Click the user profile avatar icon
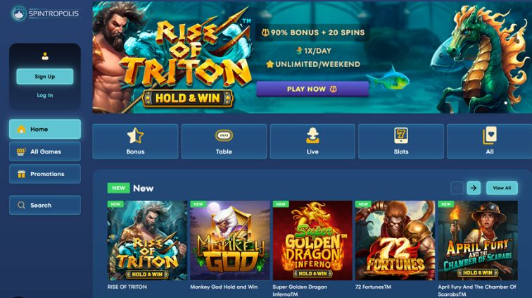Viewport: 532px width, 298px height. pyautogui.click(x=45, y=56)
